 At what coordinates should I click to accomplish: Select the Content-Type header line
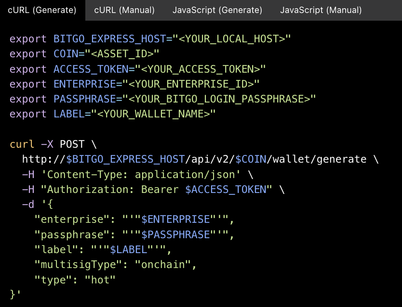111,174
